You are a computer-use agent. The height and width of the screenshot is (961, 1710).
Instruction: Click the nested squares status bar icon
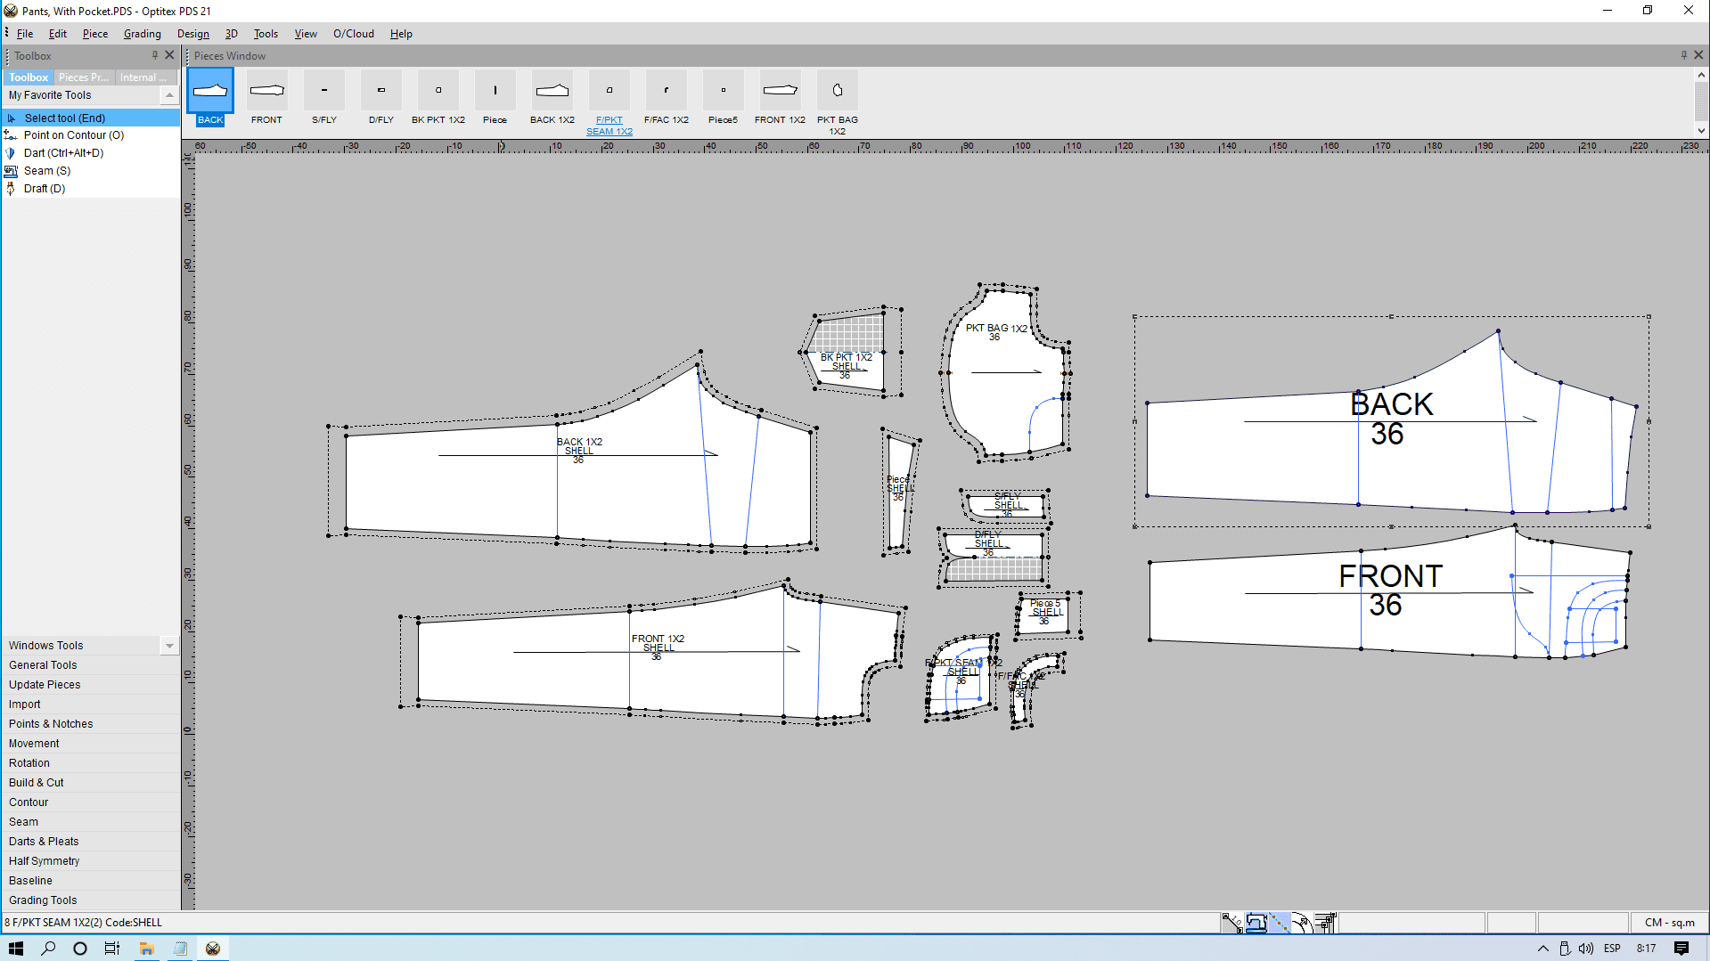[x=1325, y=923]
